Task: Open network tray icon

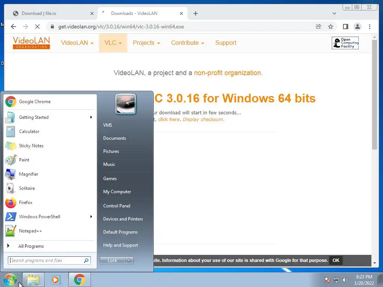Action: [x=336, y=280]
